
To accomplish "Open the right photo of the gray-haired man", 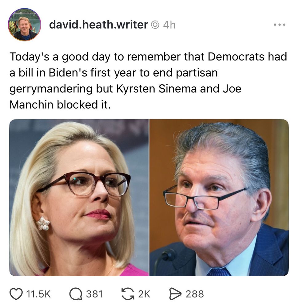I will pyautogui.click(x=219, y=197).
